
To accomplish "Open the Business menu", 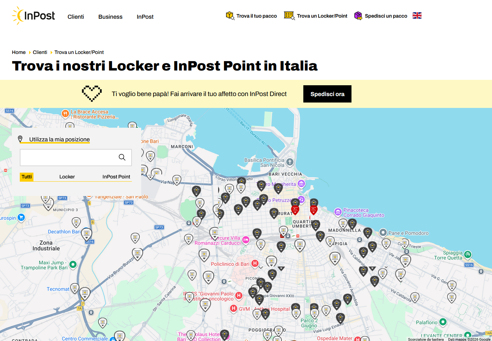I will point(110,17).
